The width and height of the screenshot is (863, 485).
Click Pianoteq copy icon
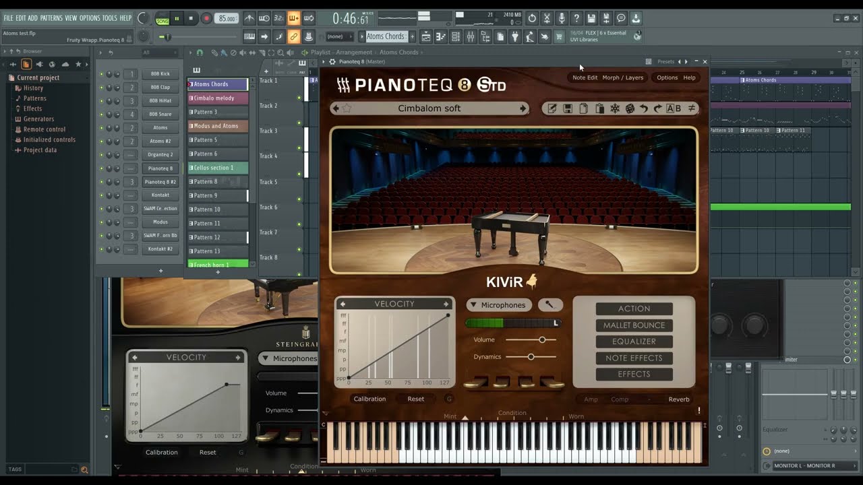[583, 108]
